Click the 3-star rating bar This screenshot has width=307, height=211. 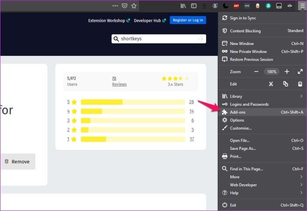pos(133,121)
